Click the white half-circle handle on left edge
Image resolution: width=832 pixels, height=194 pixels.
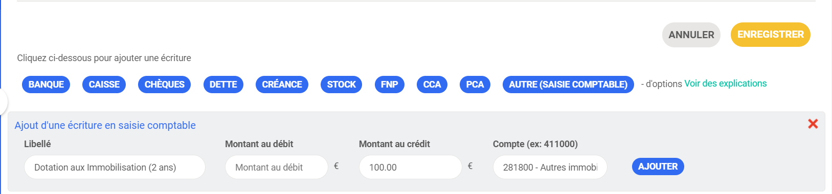[3, 102]
